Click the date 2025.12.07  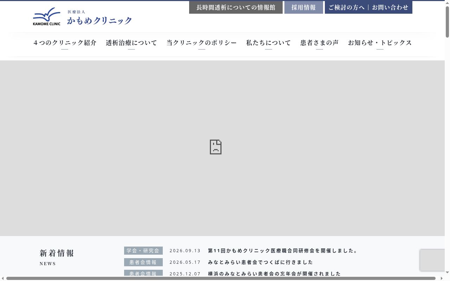point(185,274)
